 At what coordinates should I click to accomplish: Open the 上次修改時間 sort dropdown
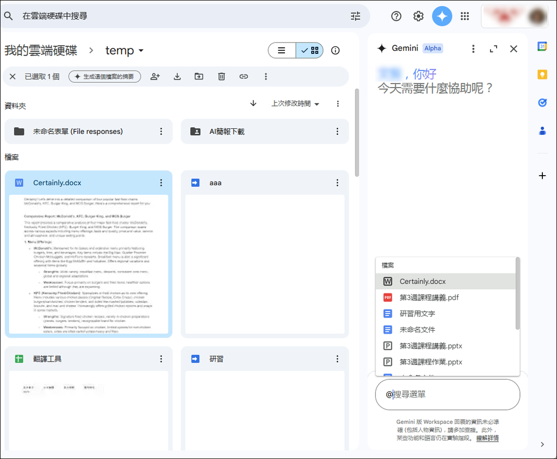click(x=295, y=104)
